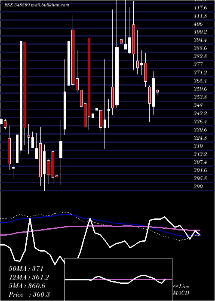
Task: Click the 319 price axis label
Action: click(x=198, y=146)
